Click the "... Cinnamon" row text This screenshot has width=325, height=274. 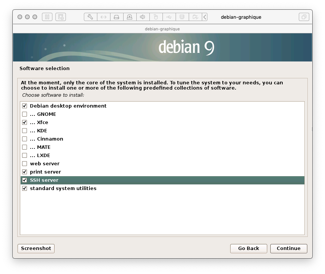pyautogui.click(x=47, y=139)
